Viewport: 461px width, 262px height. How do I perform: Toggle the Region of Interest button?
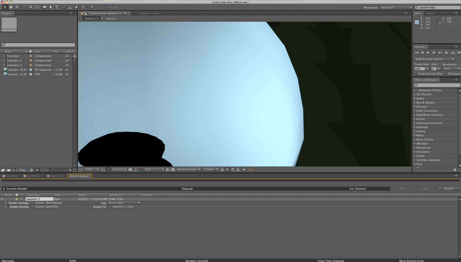(168, 169)
